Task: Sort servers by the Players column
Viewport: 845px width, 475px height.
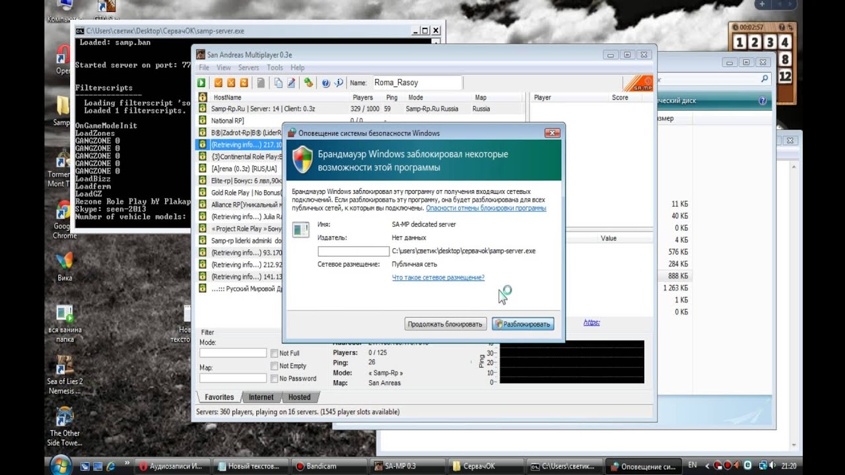Action: [x=366, y=98]
